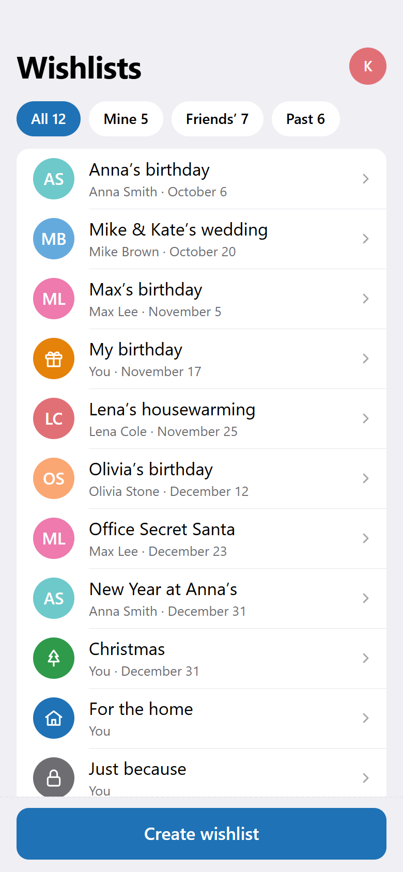Viewport: 403px width, 872px height.
Task: Click the AS avatar for New Year at Anna's
Action: click(x=54, y=598)
